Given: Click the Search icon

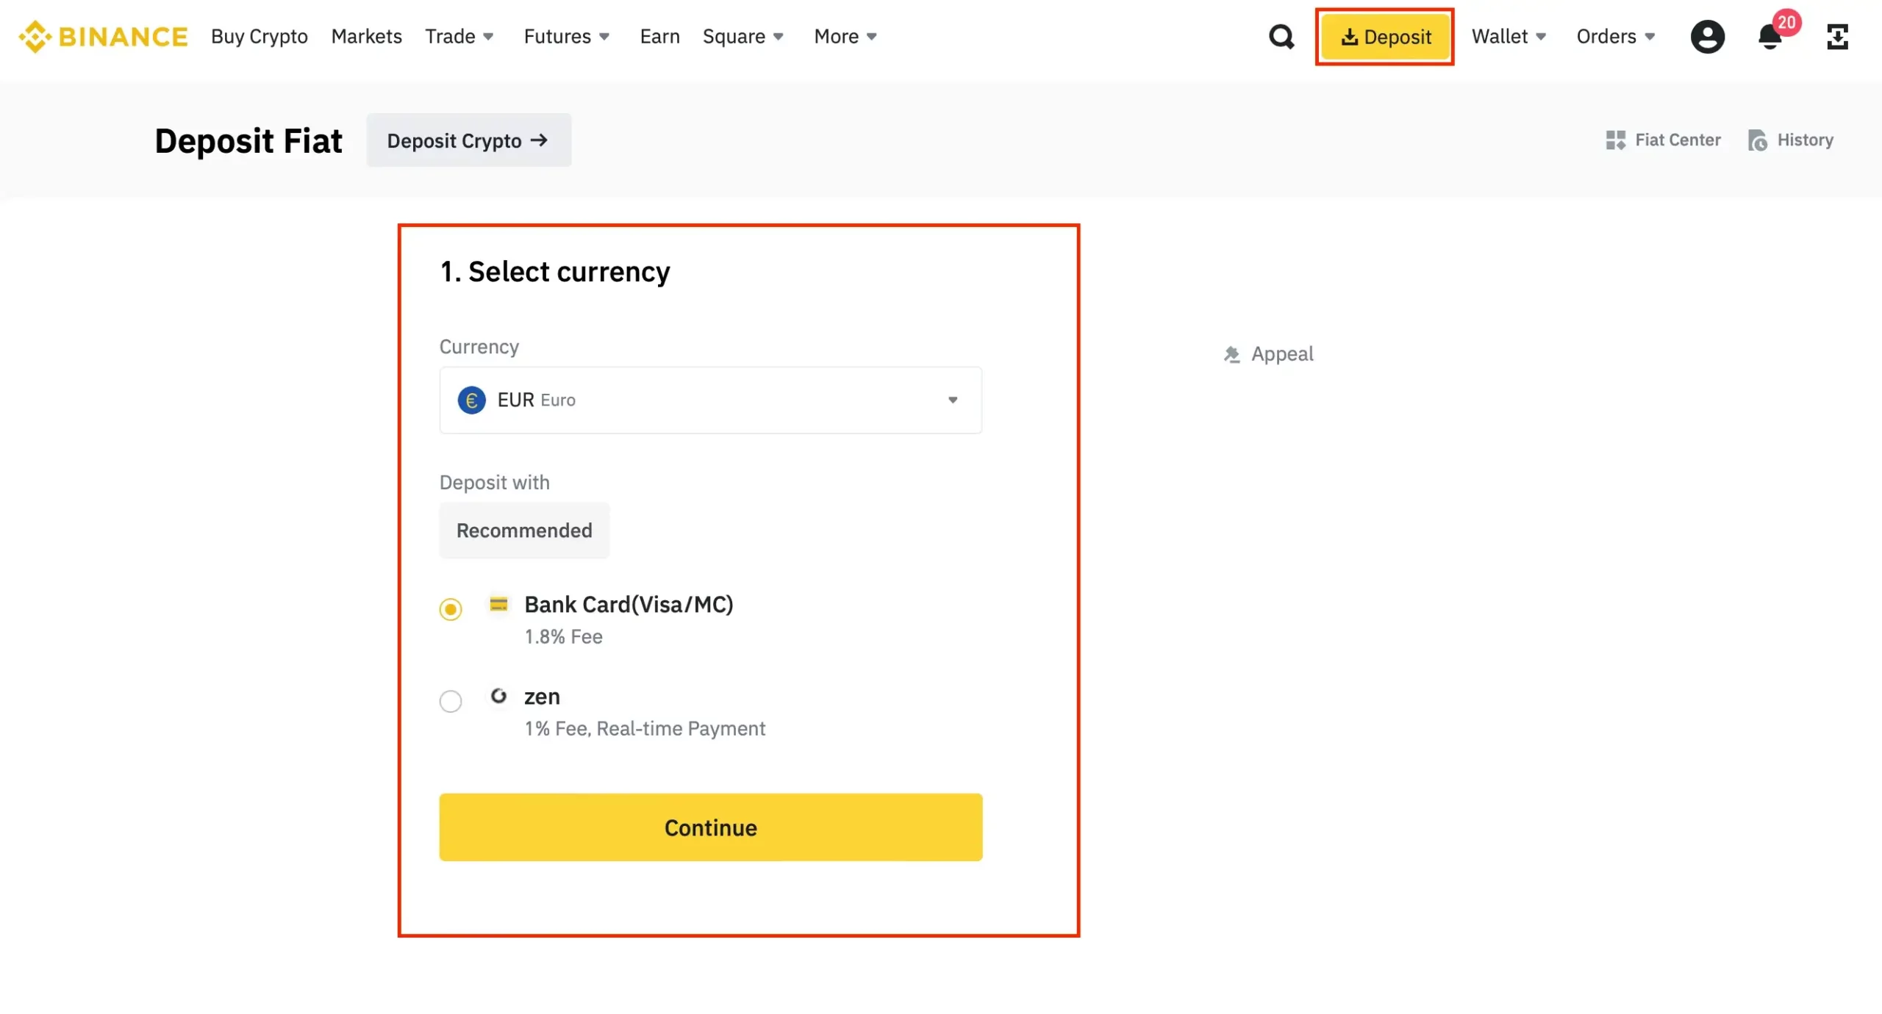Looking at the screenshot, I should coord(1281,35).
